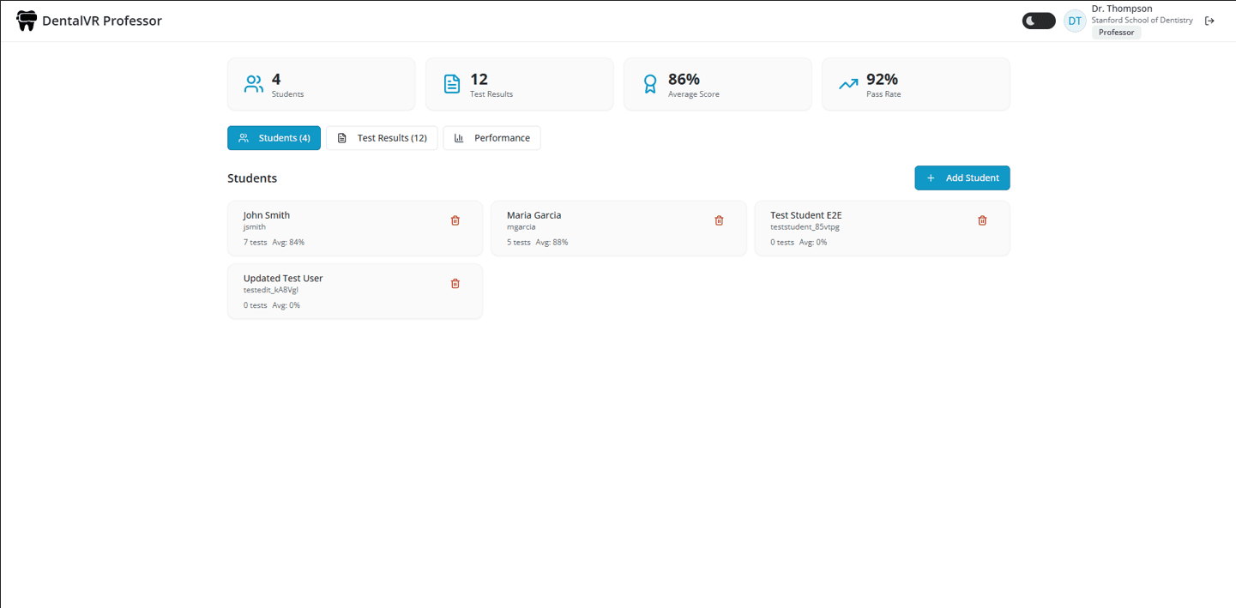This screenshot has width=1236, height=608.
Task: Click the Average Score award icon
Action: [650, 84]
